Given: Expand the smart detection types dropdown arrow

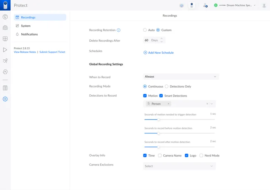Looking at the screenshot, I should pos(212,104).
